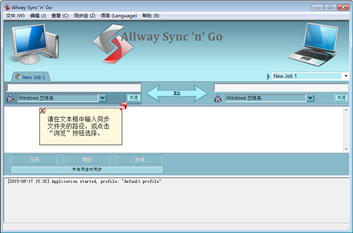This screenshot has width=353, height=233.
Task: Click the 取消 cancel button
Action: click(x=139, y=159)
